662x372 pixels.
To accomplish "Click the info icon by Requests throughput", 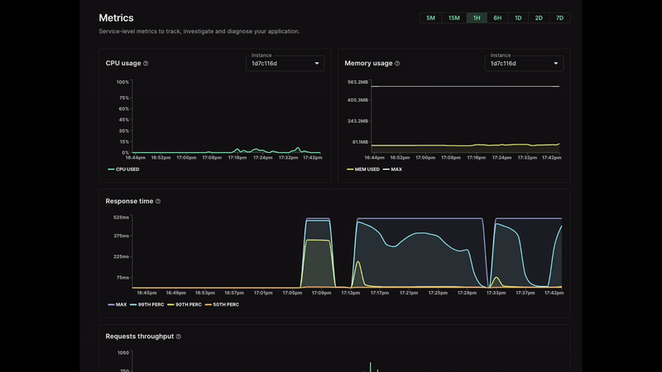I will (x=179, y=337).
